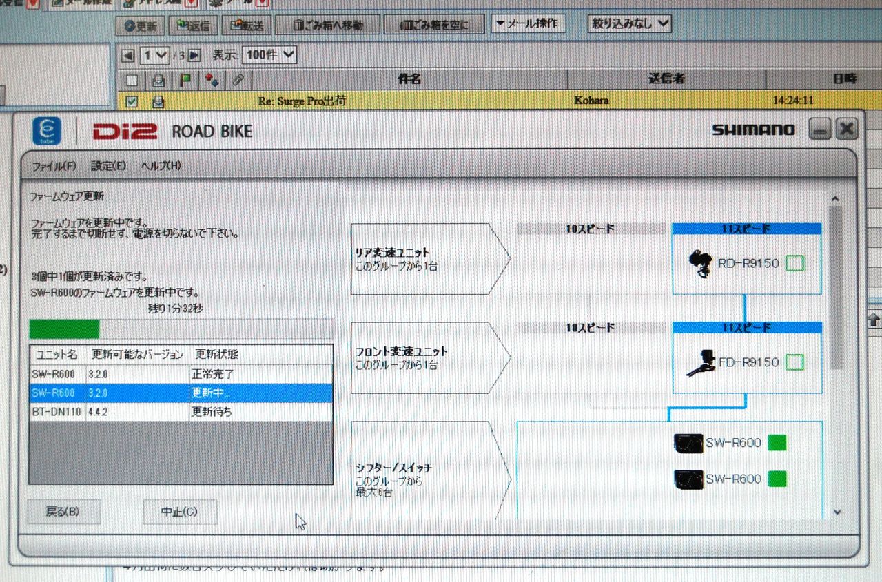Click the 11スピード tab above RD-R9150

[746, 229]
